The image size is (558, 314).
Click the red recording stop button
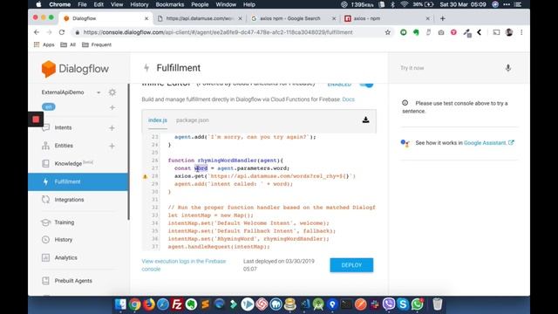[x=36, y=119]
